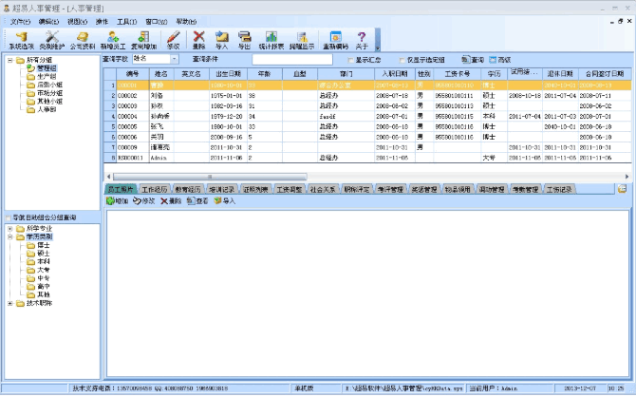This screenshot has height=397, width=636.
Task: Select the 管理组 folder in group tree
Action: [42, 68]
